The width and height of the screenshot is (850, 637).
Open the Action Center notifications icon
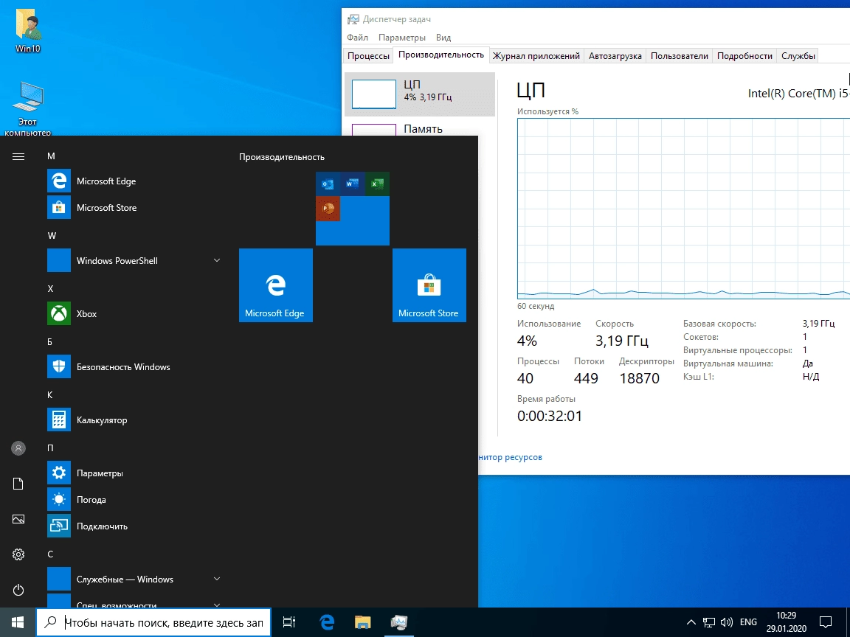(x=826, y=622)
